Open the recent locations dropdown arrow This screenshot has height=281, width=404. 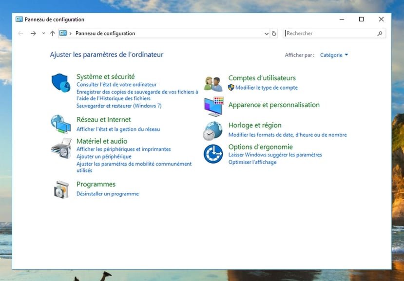(43, 33)
